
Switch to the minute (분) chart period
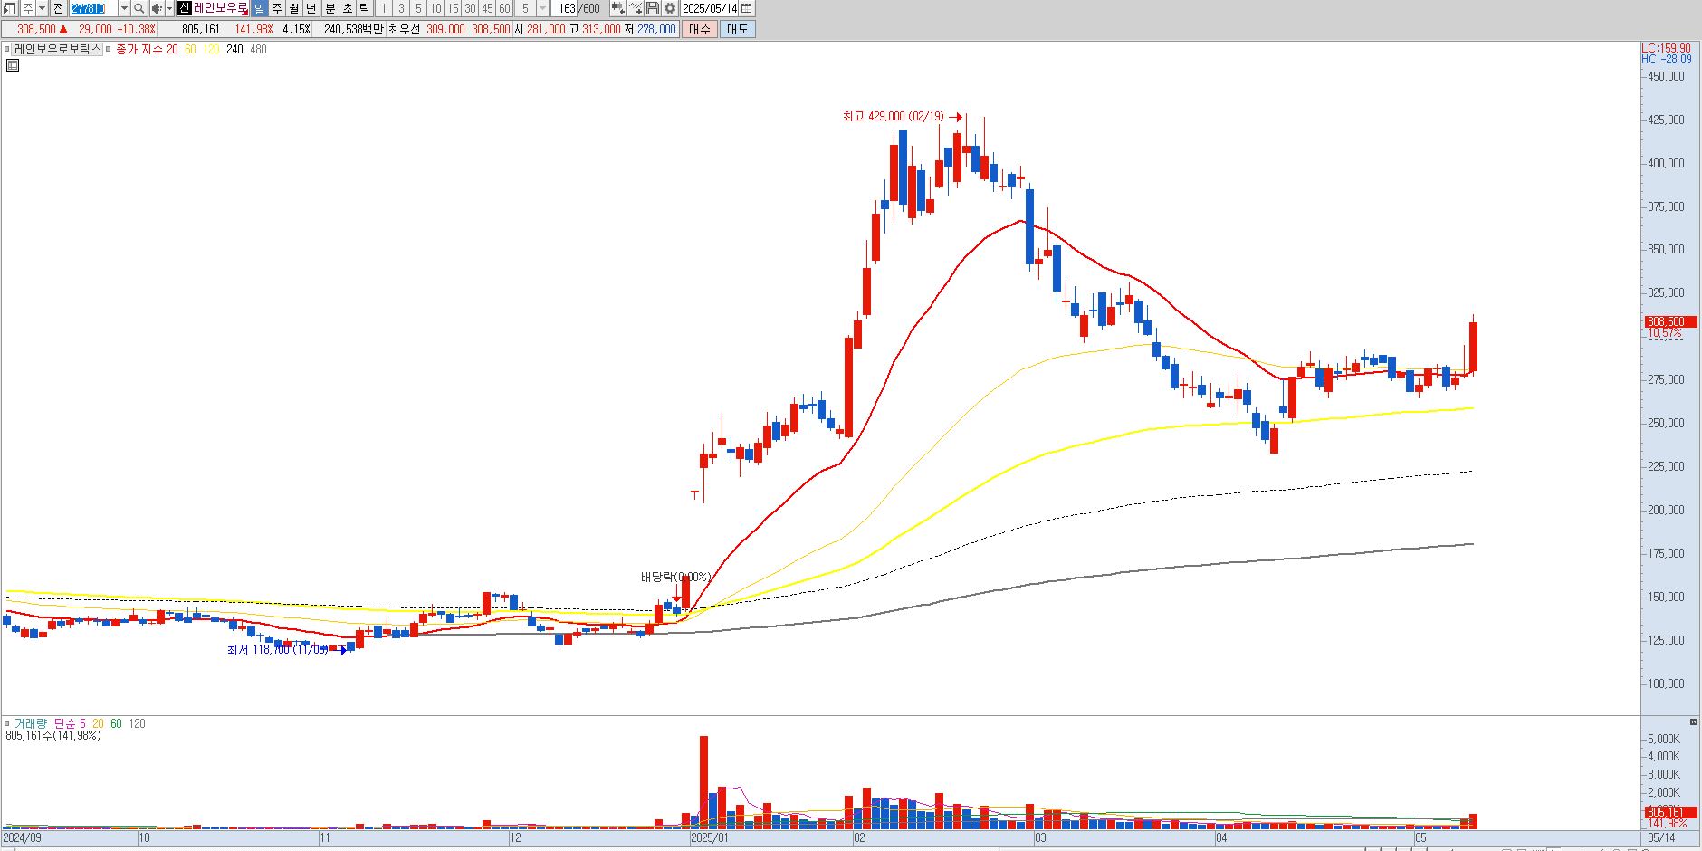click(x=330, y=8)
